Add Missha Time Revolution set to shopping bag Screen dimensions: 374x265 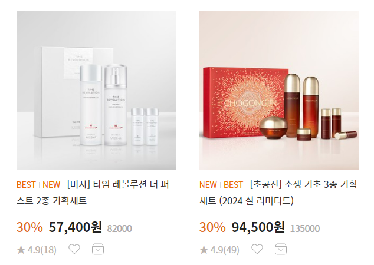[98, 249]
